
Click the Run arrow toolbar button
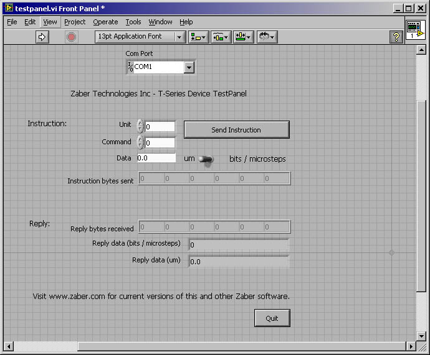click(42, 37)
